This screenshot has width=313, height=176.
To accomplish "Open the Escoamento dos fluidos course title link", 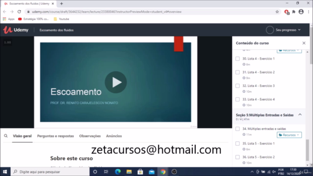I will click(x=57, y=30).
